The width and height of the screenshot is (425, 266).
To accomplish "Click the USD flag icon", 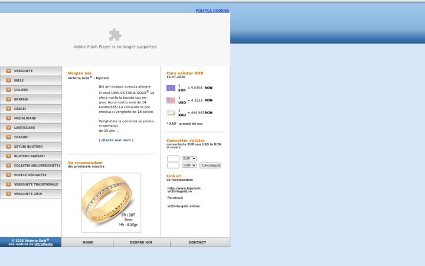I will pyautogui.click(x=171, y=100).
